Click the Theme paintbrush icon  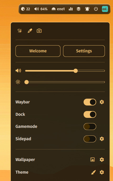pos(93,172)
